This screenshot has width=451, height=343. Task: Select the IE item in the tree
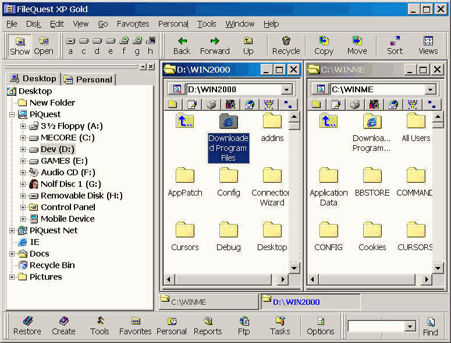coord(29,242)
